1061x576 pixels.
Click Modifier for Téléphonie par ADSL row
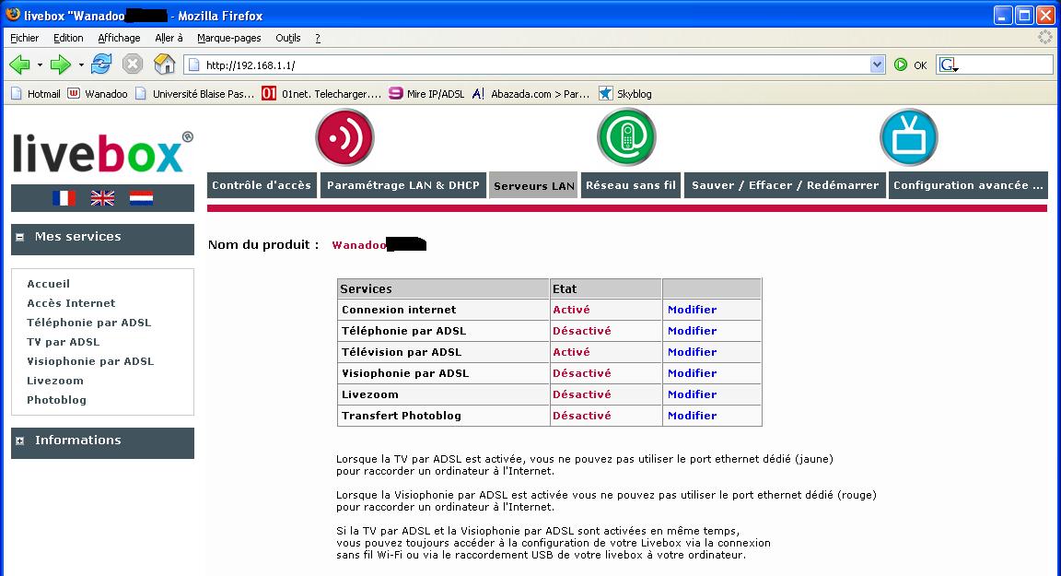click(693, 331)
